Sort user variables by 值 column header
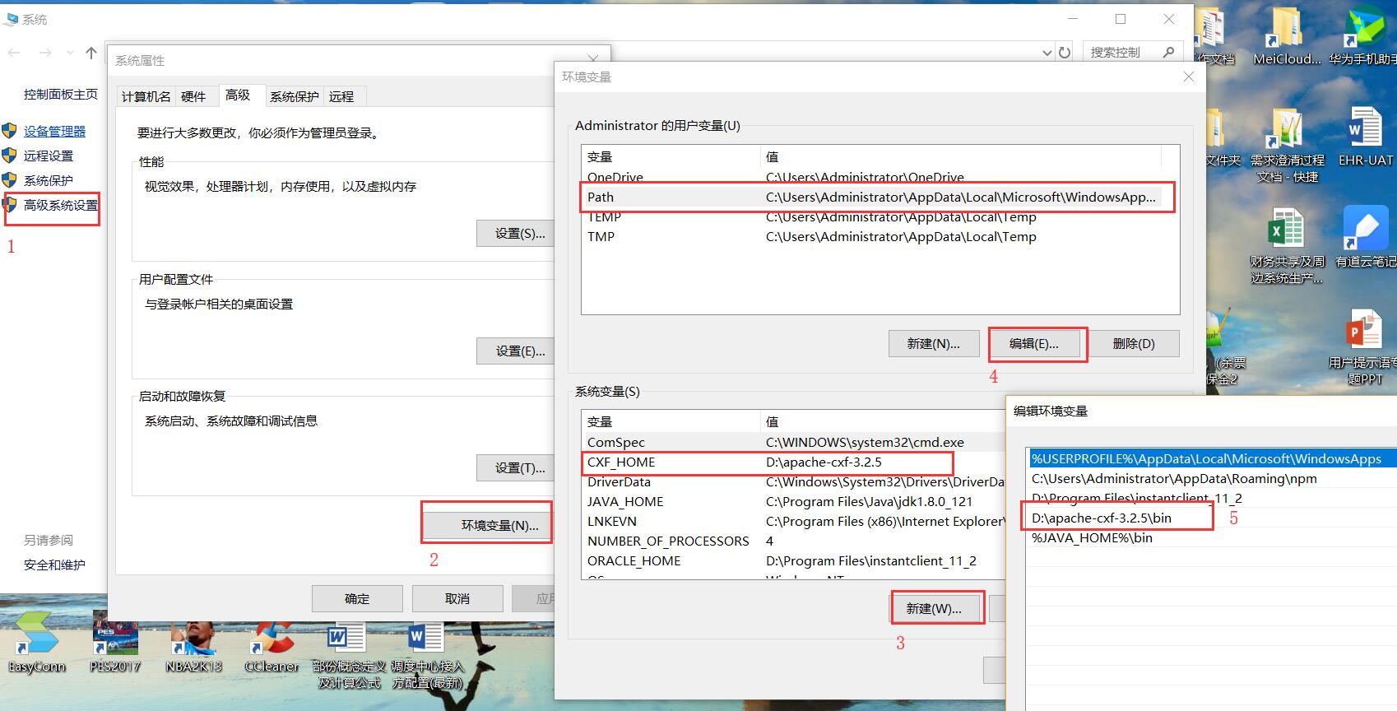This screenshot has height=711, width=1397. coord(960,156)
